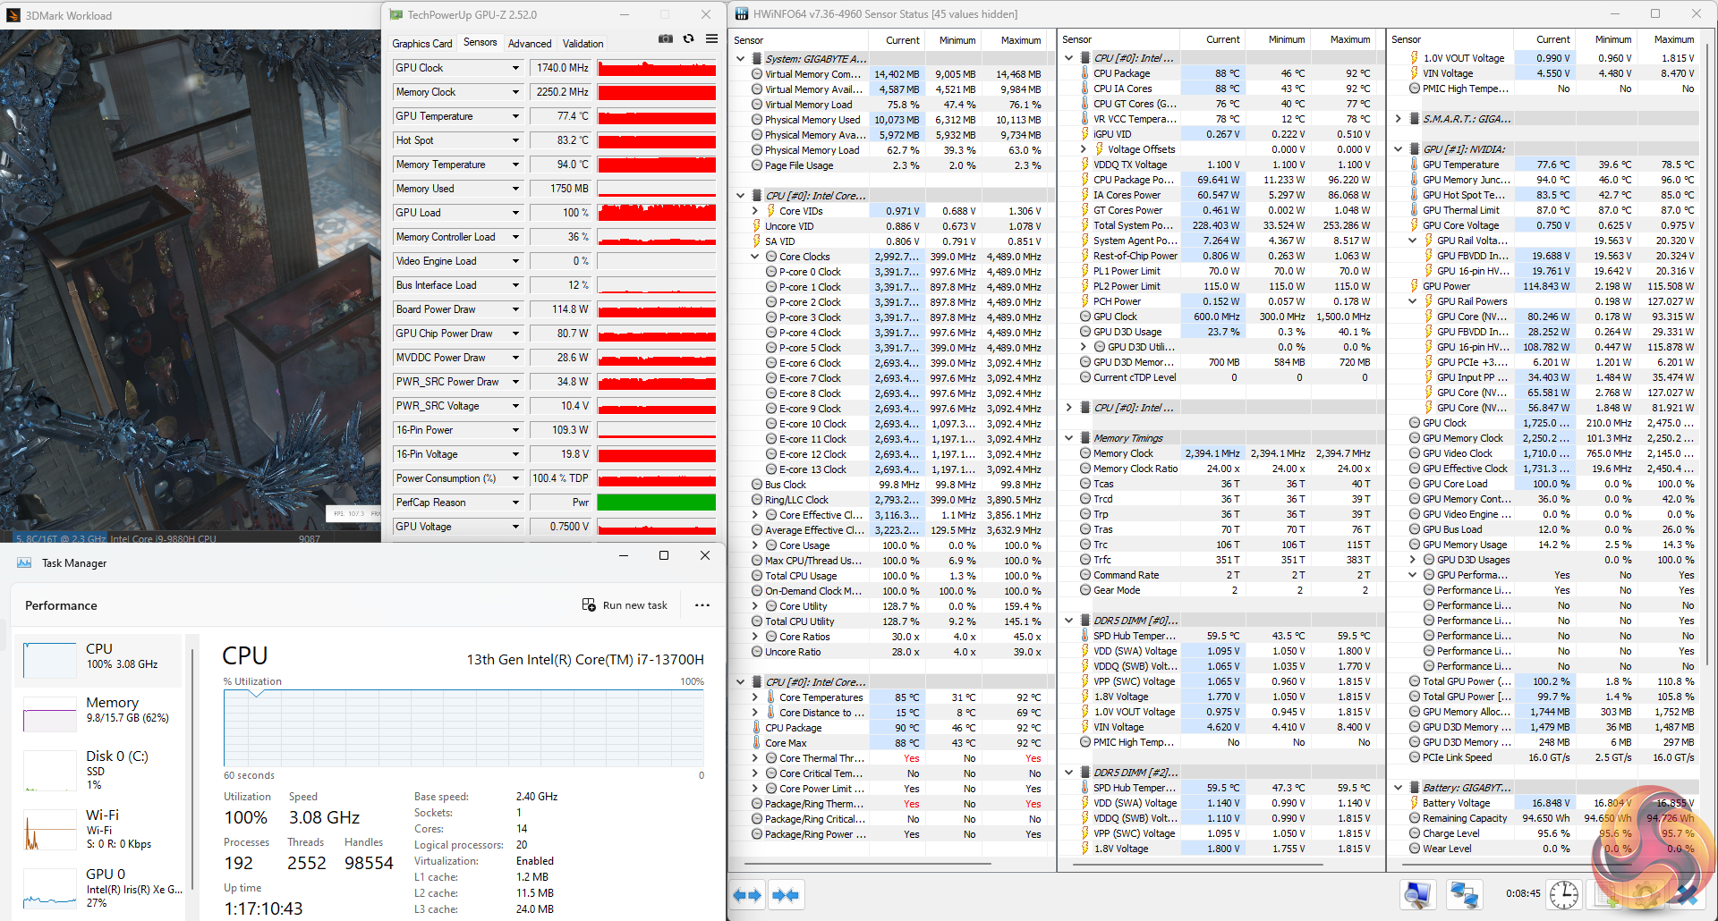Switch to the Graphics Card tab

coord(422,44)
